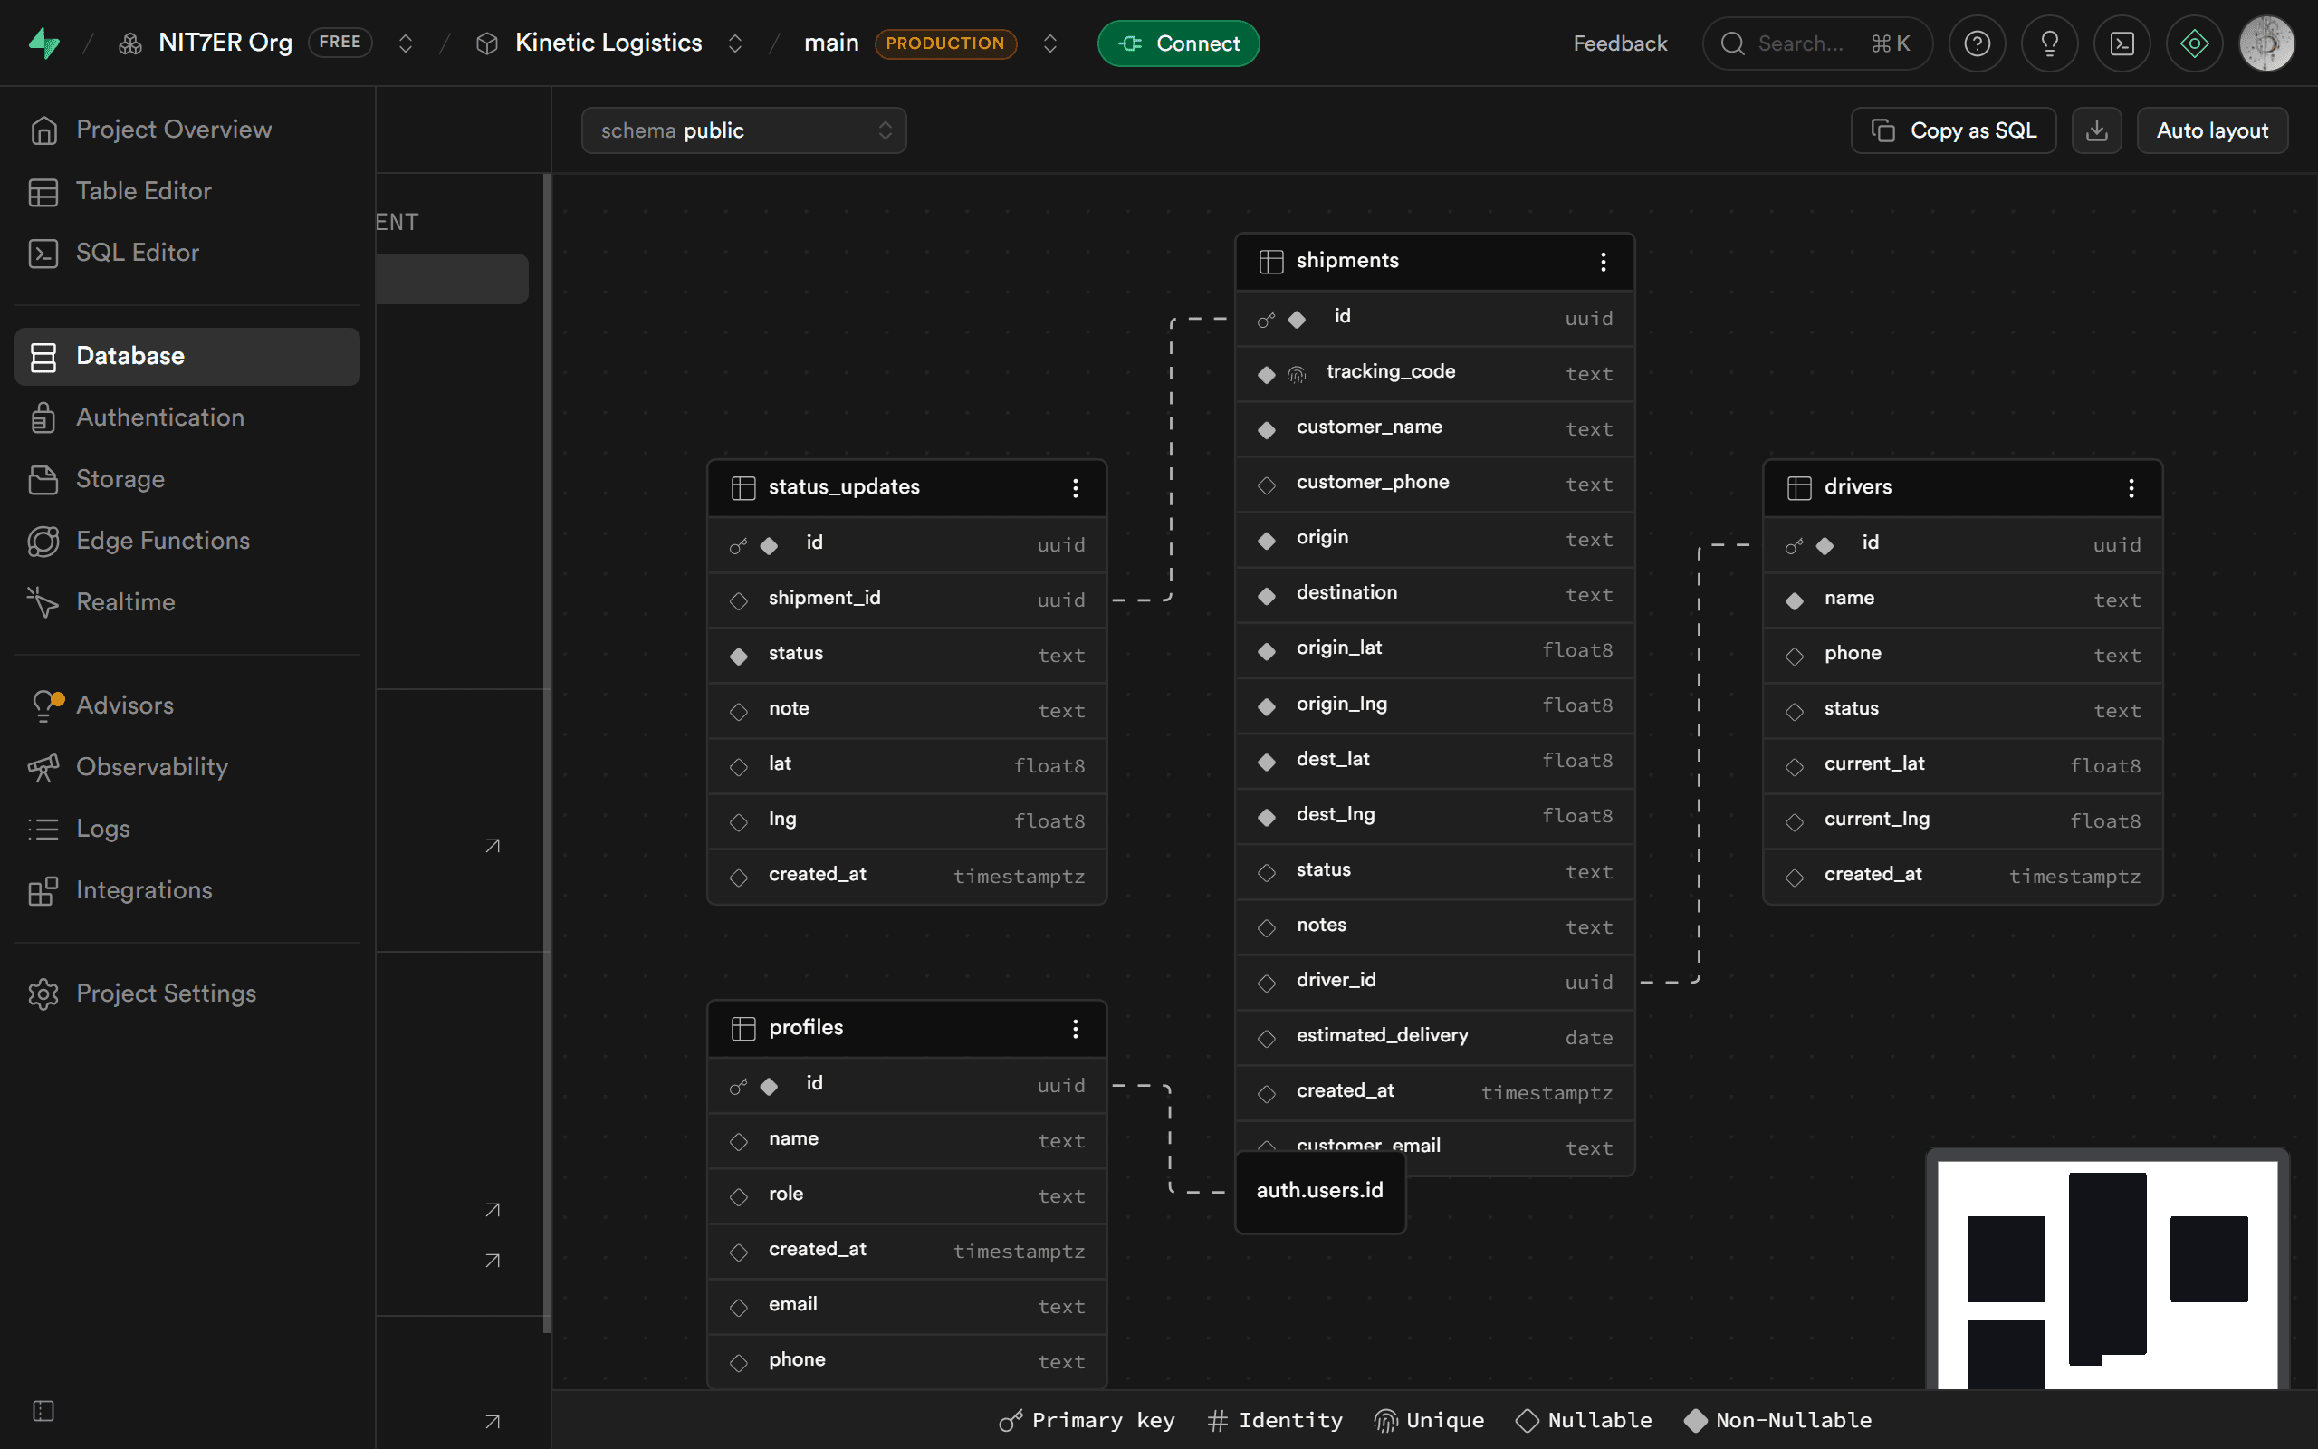Viewport: 2318px width, 1449px height.
Task: Open Advisors in sidebar
Action: [x=187, y=706]
